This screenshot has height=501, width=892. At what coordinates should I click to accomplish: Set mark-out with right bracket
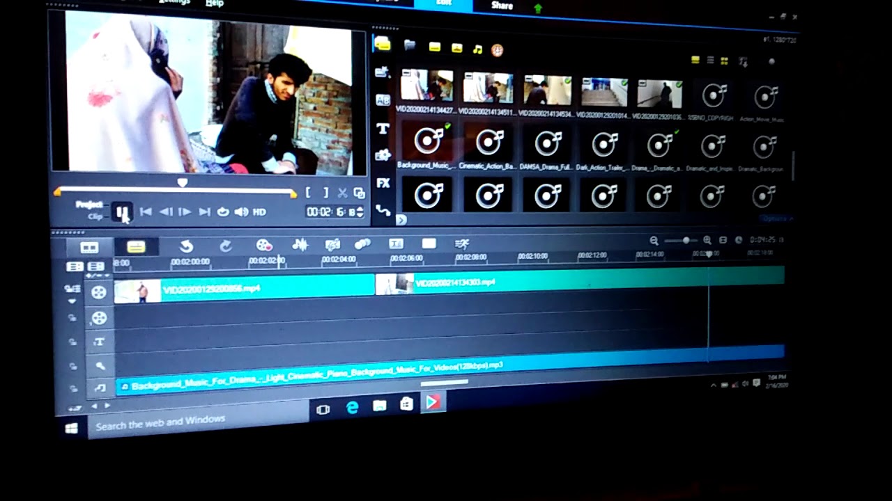(325, 193)
